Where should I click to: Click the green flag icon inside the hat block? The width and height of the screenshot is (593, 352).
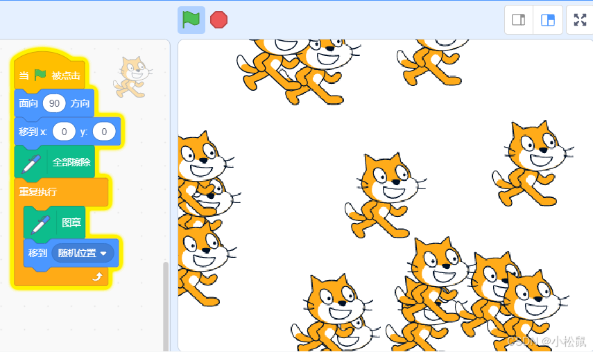[x=40, y=75]
